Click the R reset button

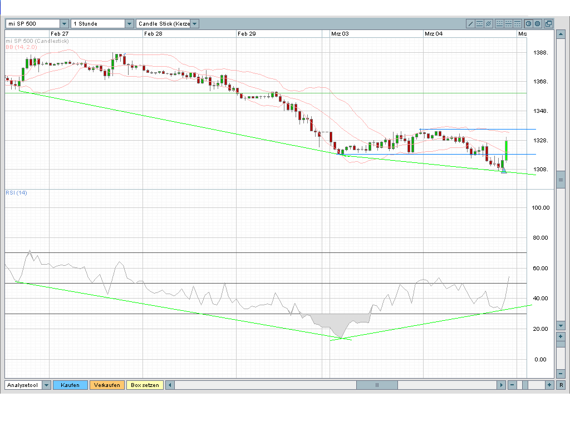point(561,385)
